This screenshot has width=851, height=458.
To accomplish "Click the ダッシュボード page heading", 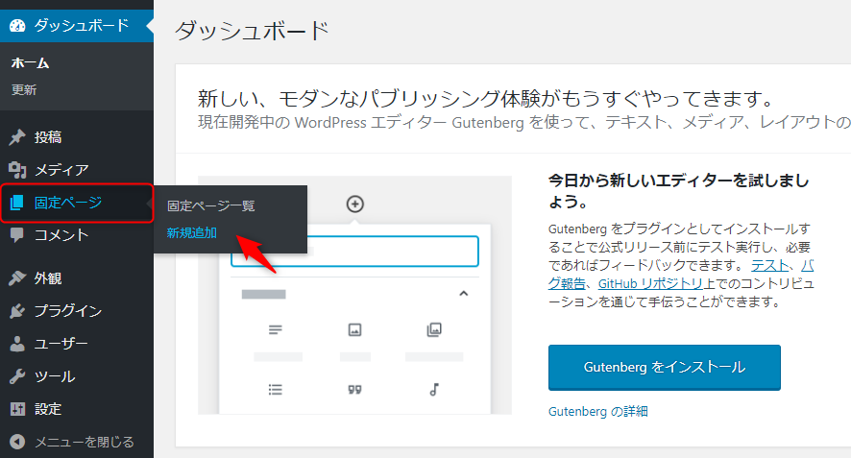I will tap(253, 30).
